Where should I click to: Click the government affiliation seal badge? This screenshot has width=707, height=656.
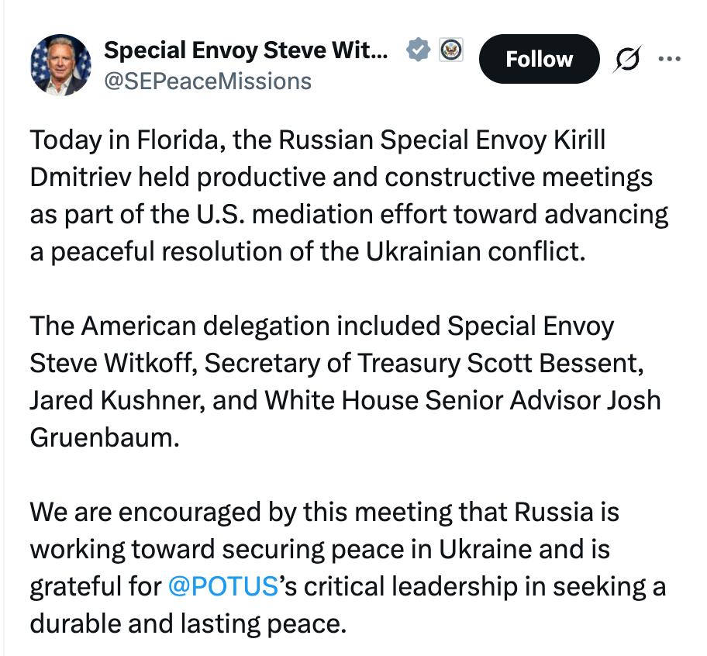(x=450, y=51)
